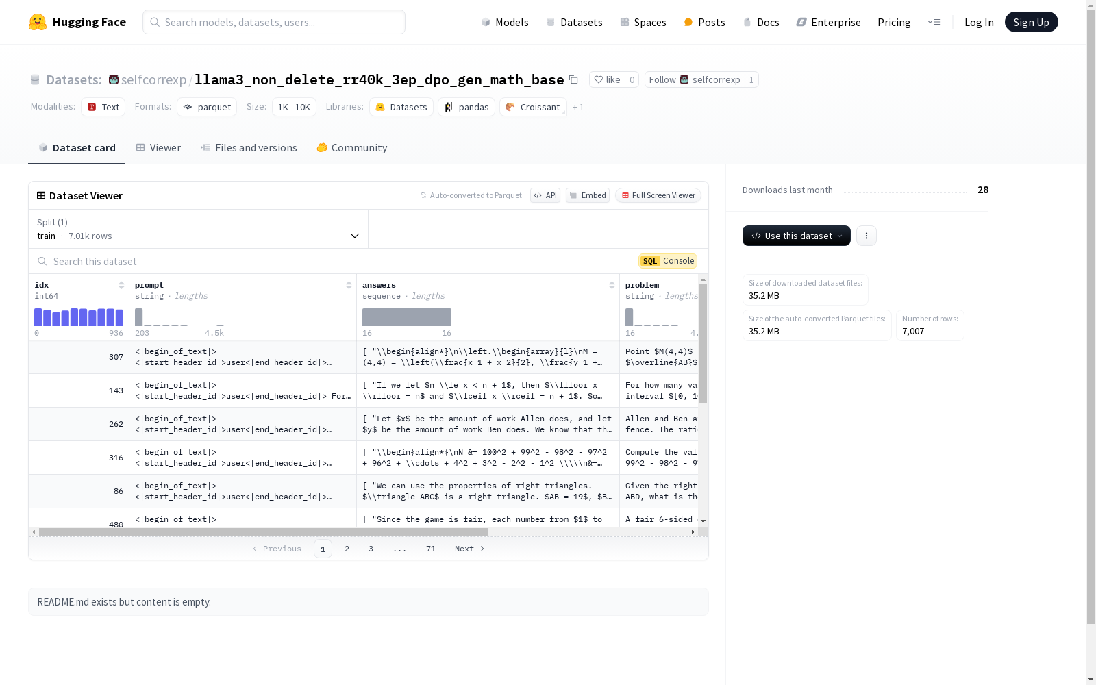
Task: Sort the prompt column
Action: point(349,285)
